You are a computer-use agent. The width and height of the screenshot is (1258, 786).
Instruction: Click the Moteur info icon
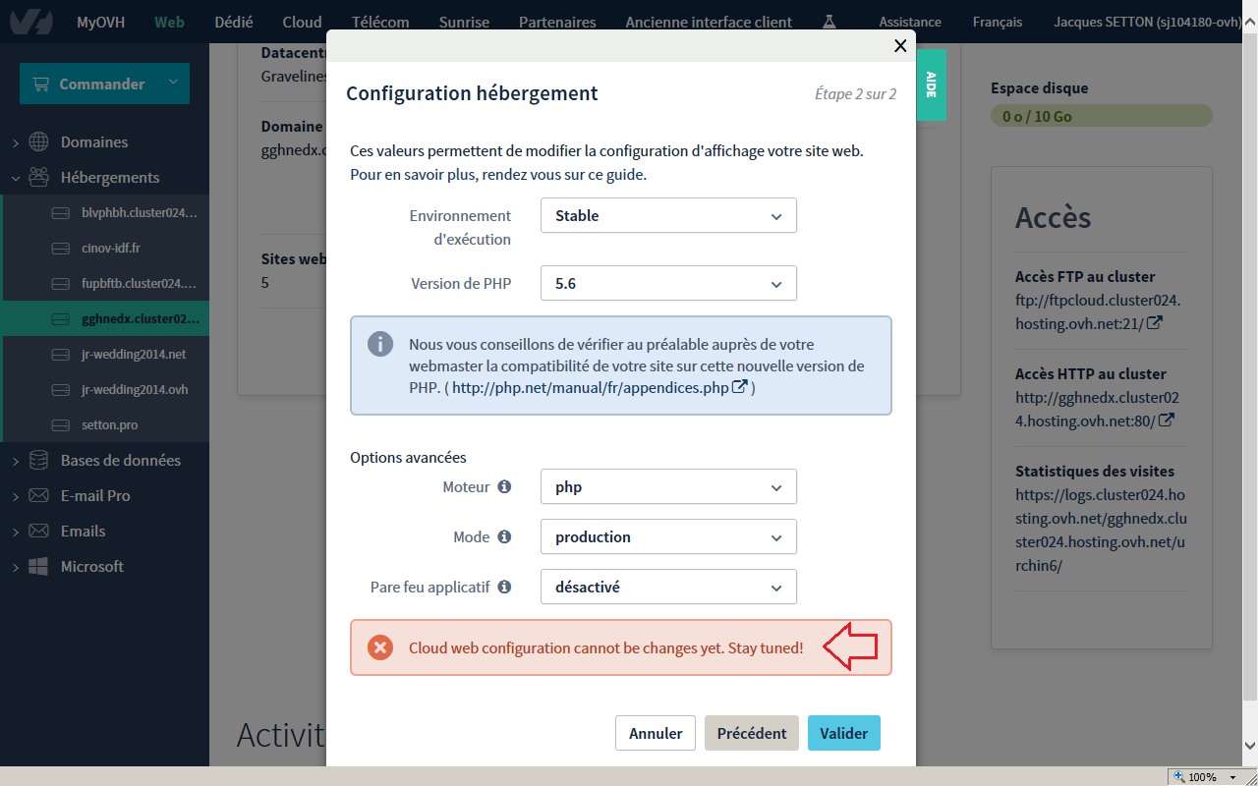click(x=504, y=486)
